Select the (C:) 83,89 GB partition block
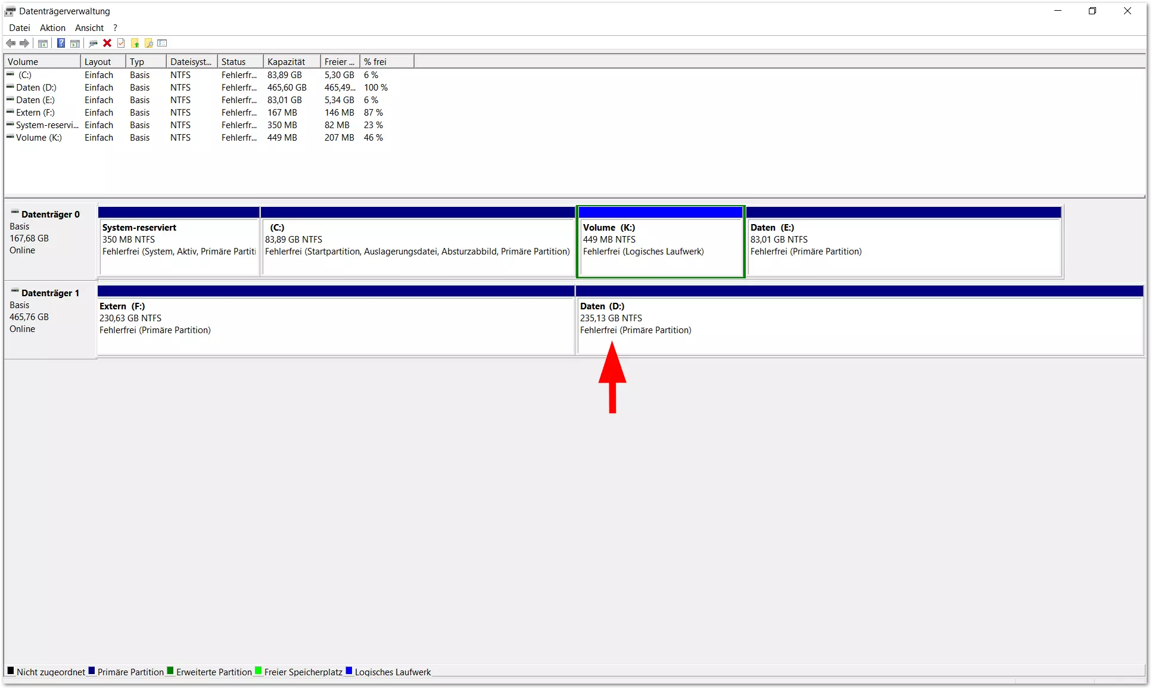1152x689 pixels. coord(418,241)
